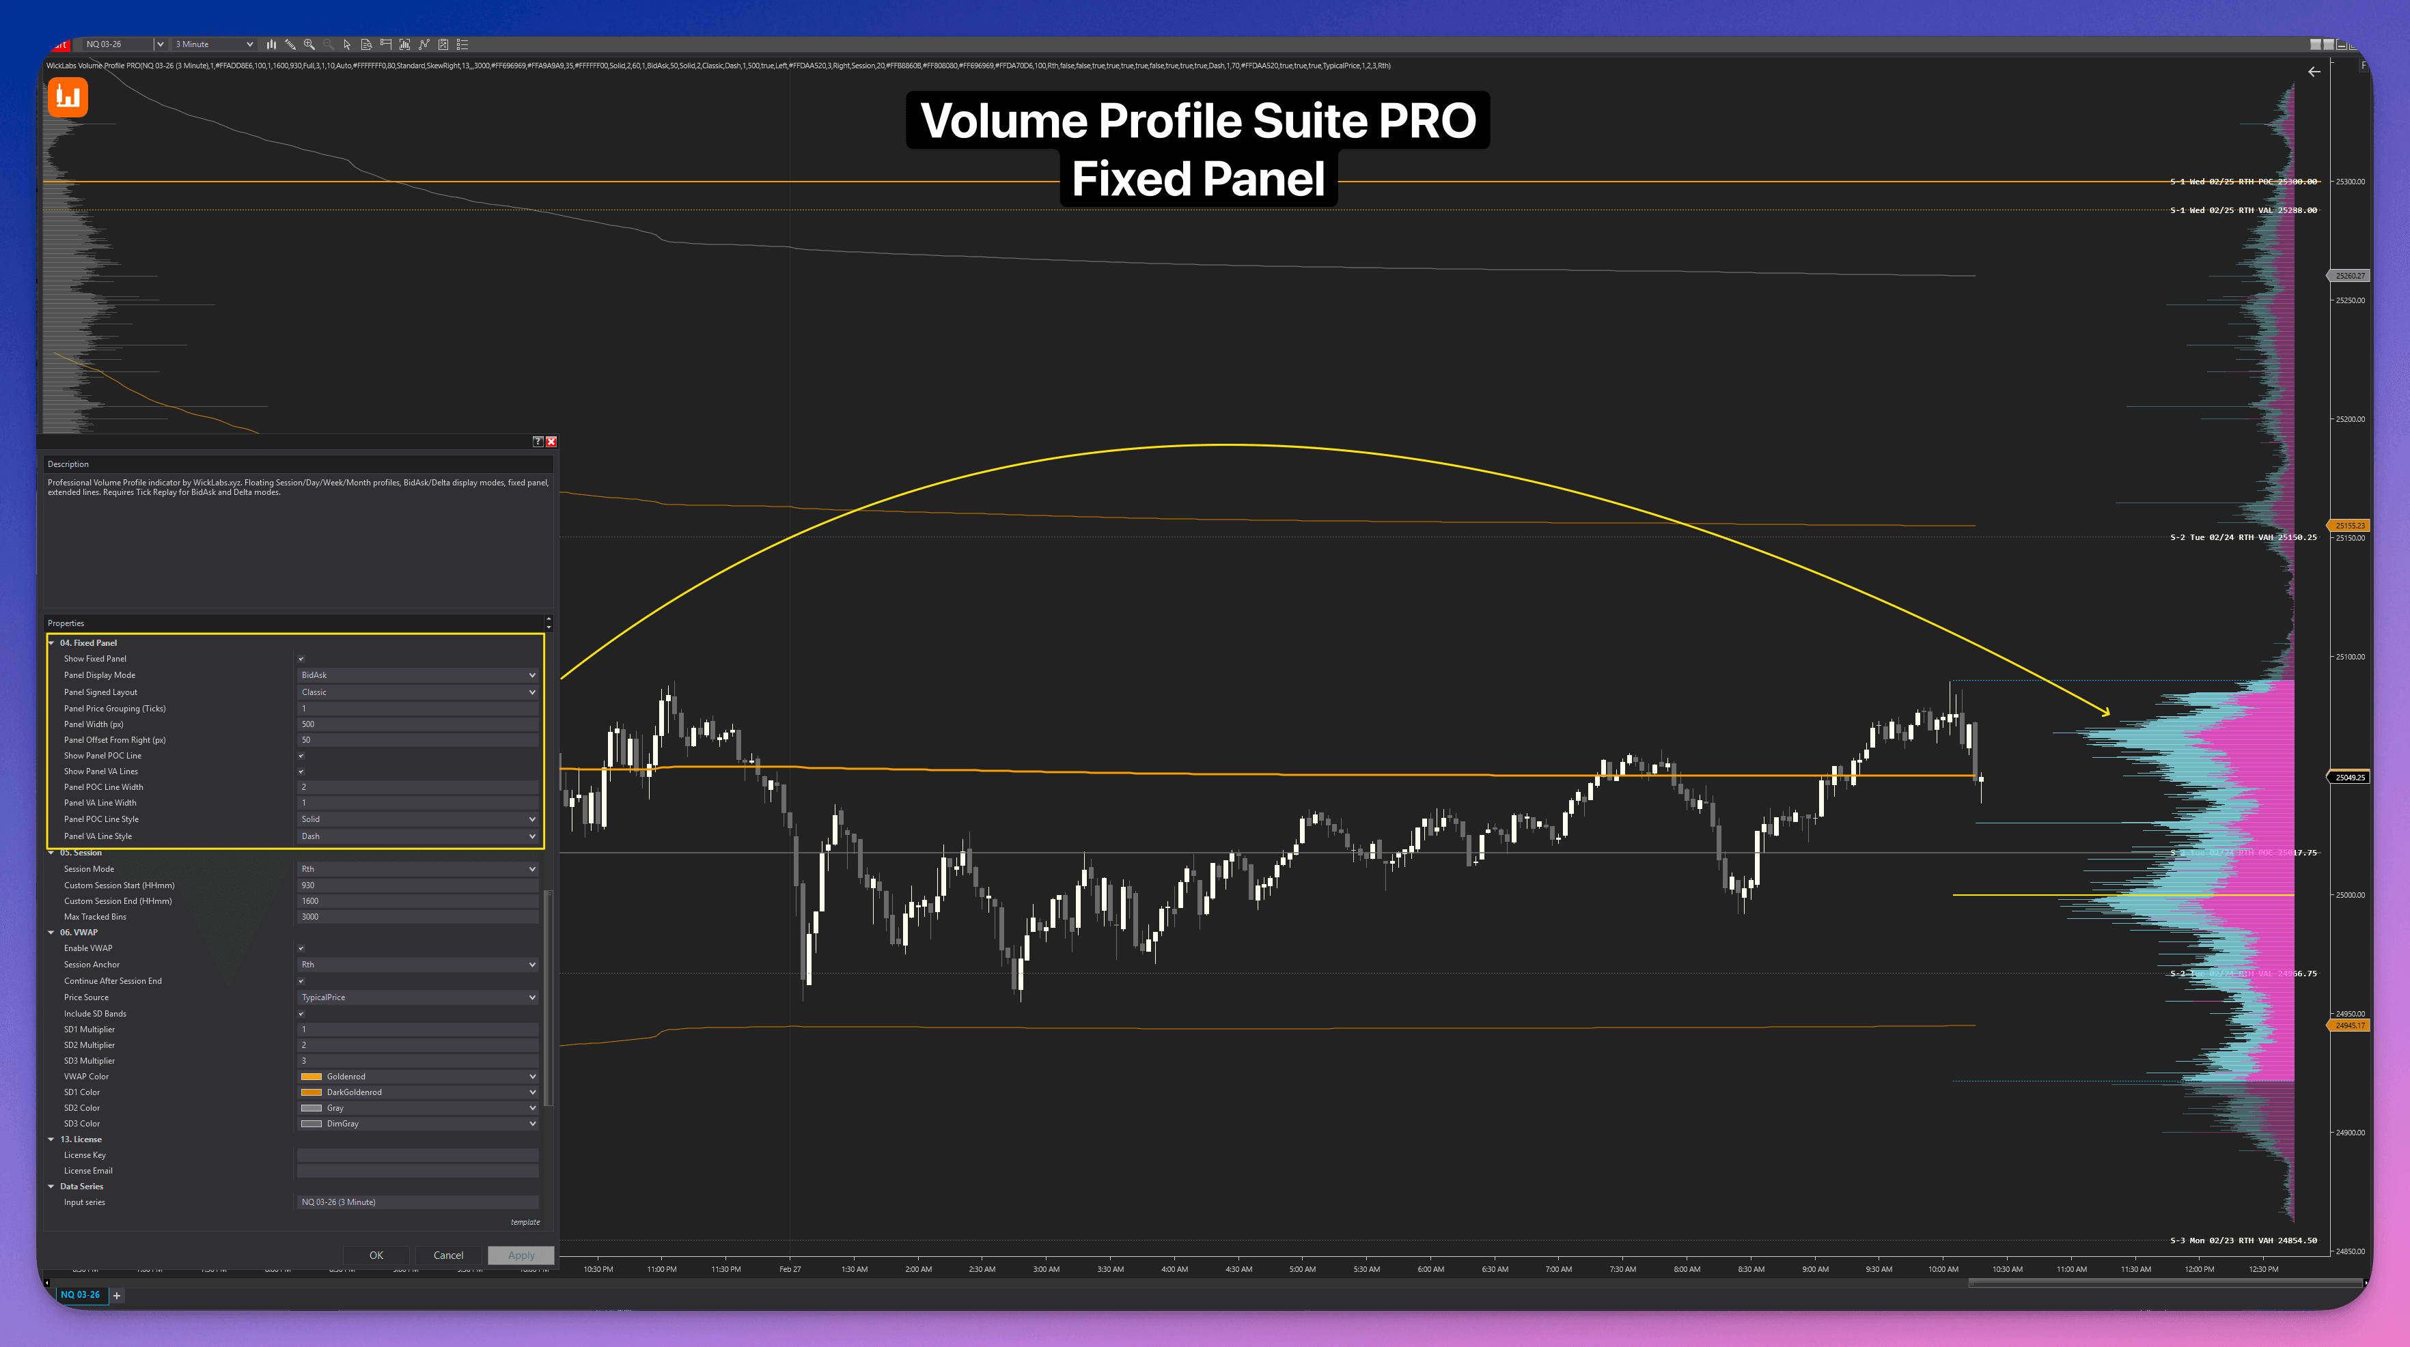Image resolution: width=2410 pixels, height=1347 pixels.
Task: Collapse the 06. VWAP section
Action: point(51,932)
